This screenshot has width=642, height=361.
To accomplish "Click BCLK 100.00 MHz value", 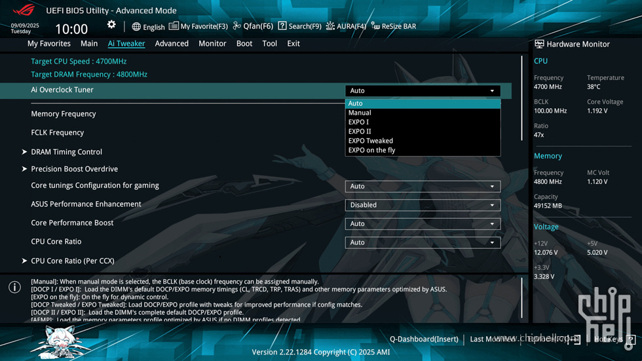I will pyautogui.click(x=550, y=111).
